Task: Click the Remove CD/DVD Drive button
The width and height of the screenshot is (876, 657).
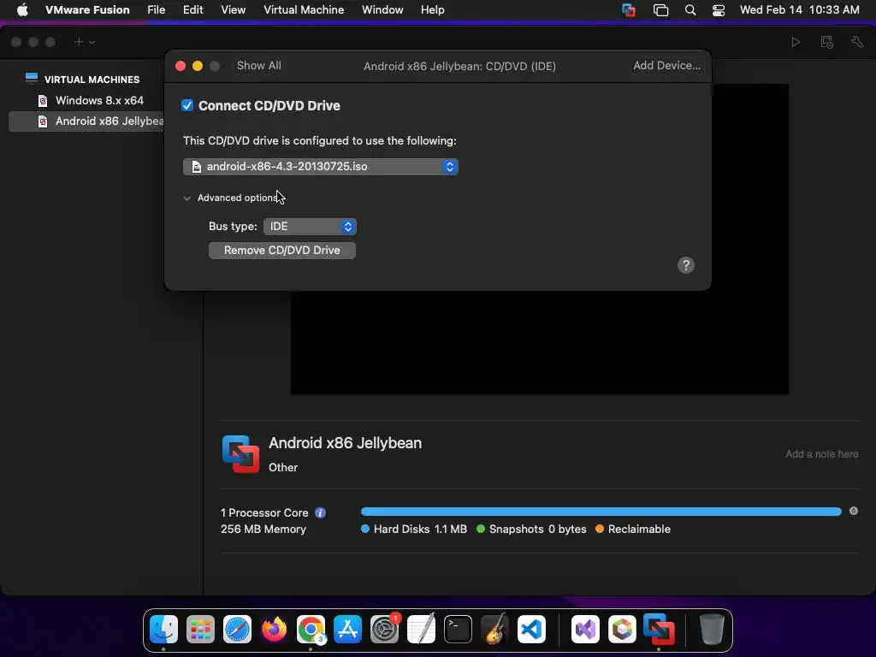Action: click(282, 251)
